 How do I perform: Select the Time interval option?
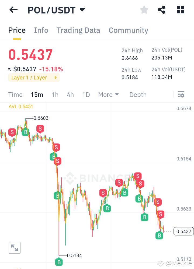(15, 95)
